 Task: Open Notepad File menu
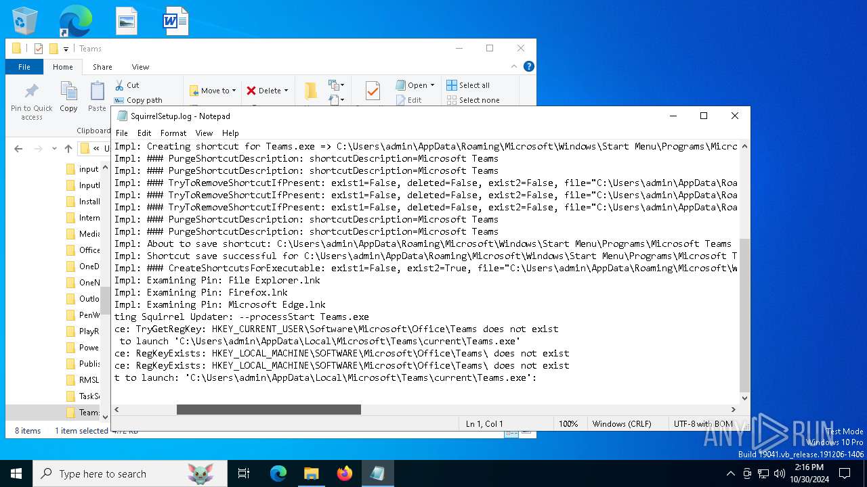coord(122,133)
